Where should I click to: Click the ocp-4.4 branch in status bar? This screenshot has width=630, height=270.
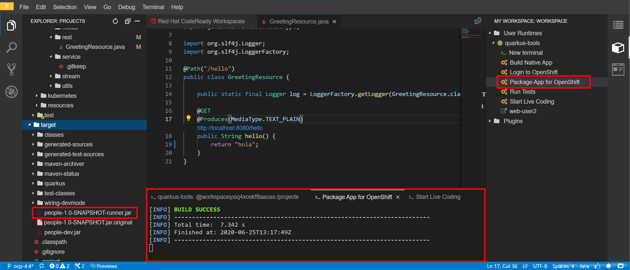click(x=20, y=266)
